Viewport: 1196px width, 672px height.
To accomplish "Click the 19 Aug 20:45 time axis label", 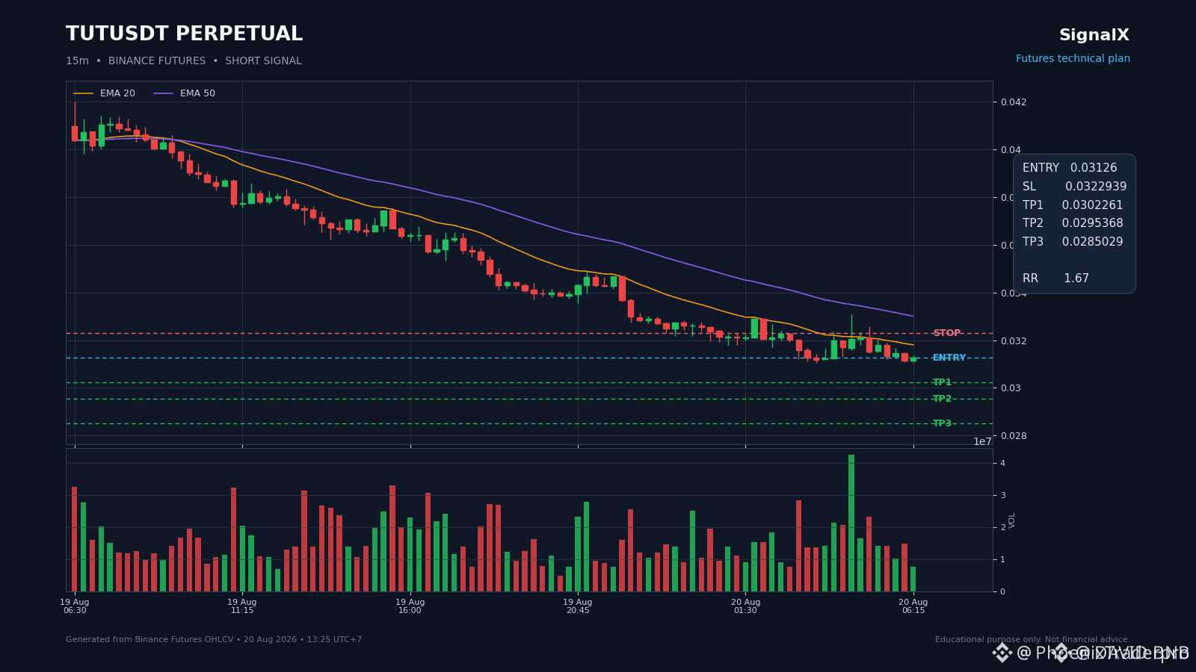I will tap(578, 606).
